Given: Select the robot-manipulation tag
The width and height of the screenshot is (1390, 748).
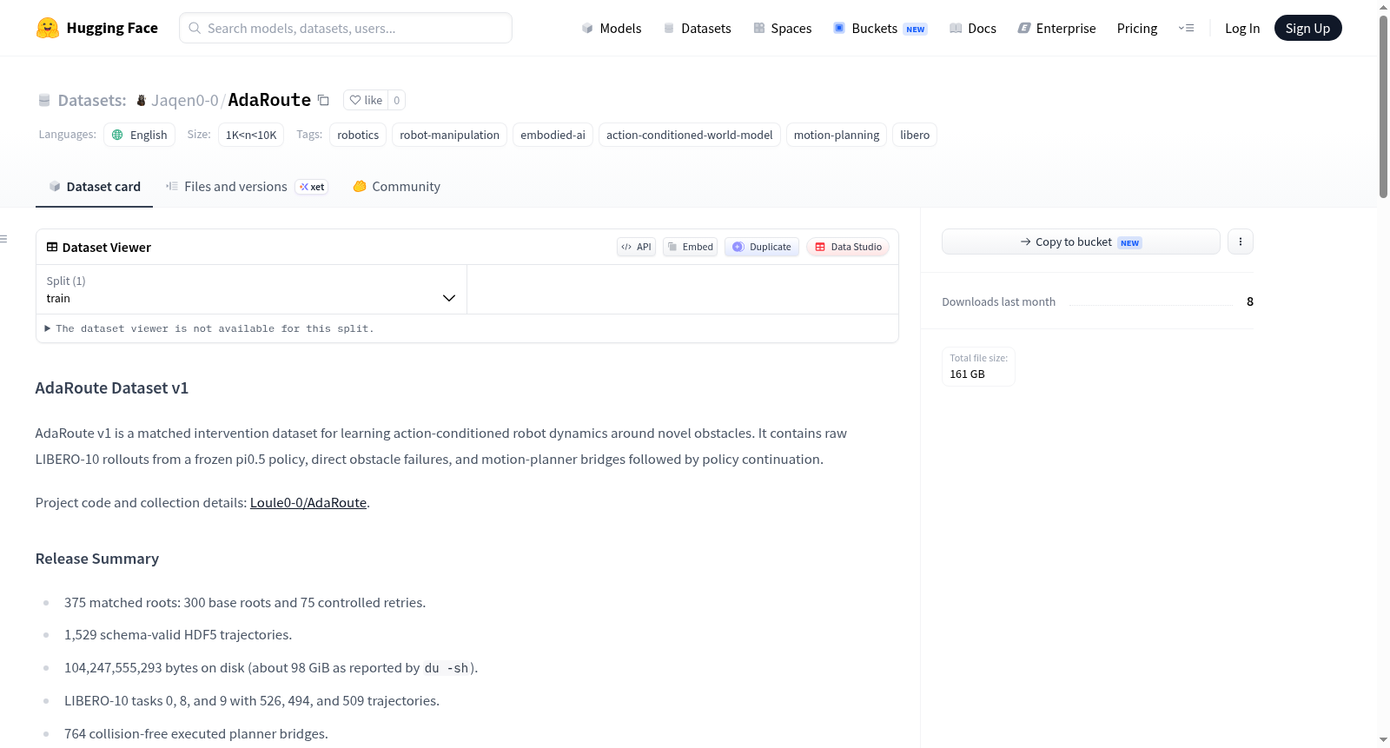Looking at the screenshot, I should [x=449, y=135].
